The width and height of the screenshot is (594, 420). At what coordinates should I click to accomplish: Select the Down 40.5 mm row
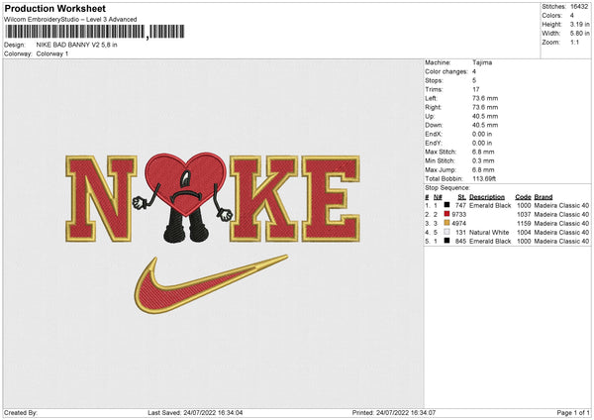461,125
